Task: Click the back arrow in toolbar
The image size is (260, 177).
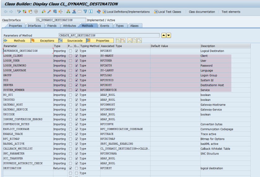Action: coord(5,12)
